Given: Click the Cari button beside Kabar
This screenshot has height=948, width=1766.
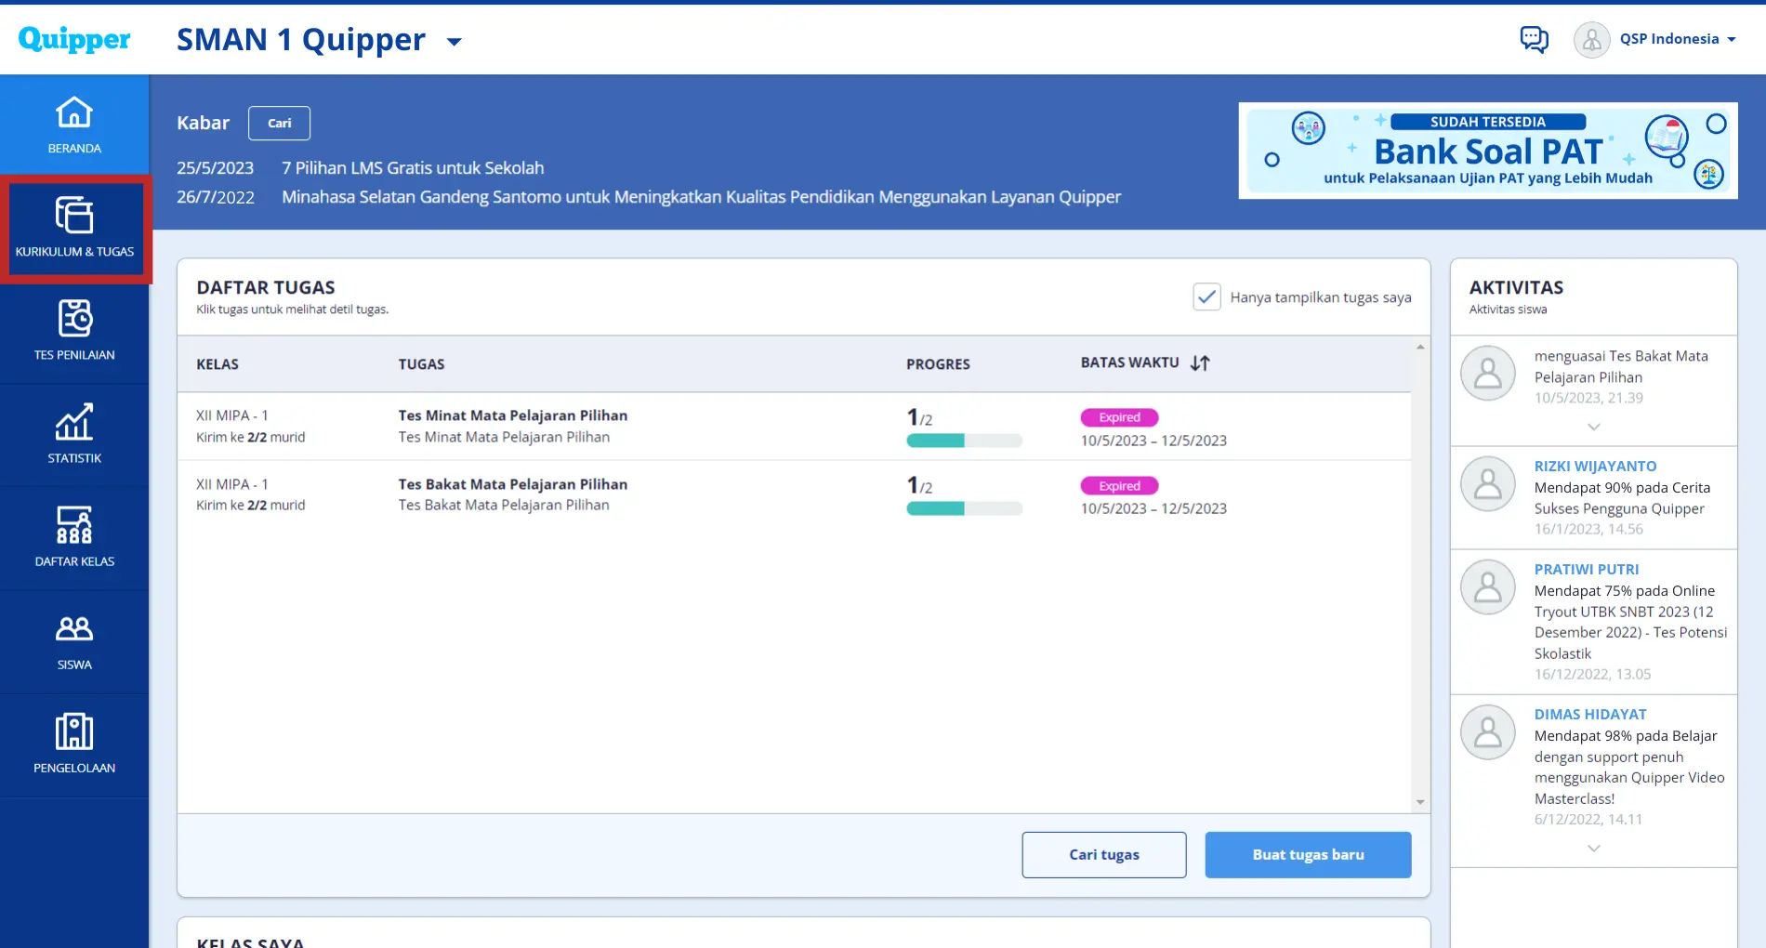Looking at the screenshot, I should [x=279, y=124].
